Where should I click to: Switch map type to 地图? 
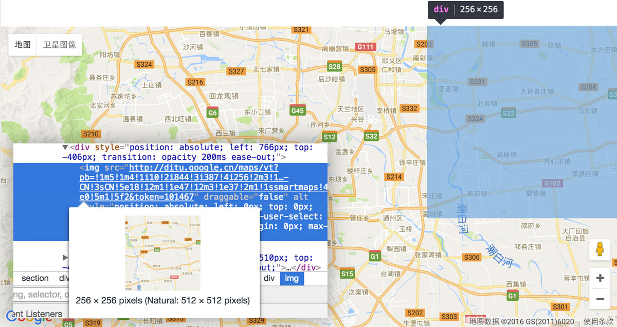[x=23, y=45]
